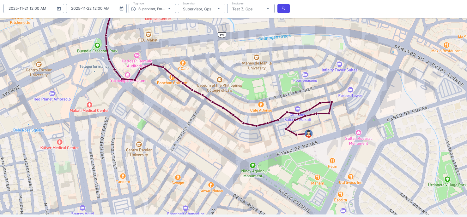Image resolution: width=467 pixels, height=217 pixels.
Task: Click the Escolta restaurant icon
Action: (340, 194)
